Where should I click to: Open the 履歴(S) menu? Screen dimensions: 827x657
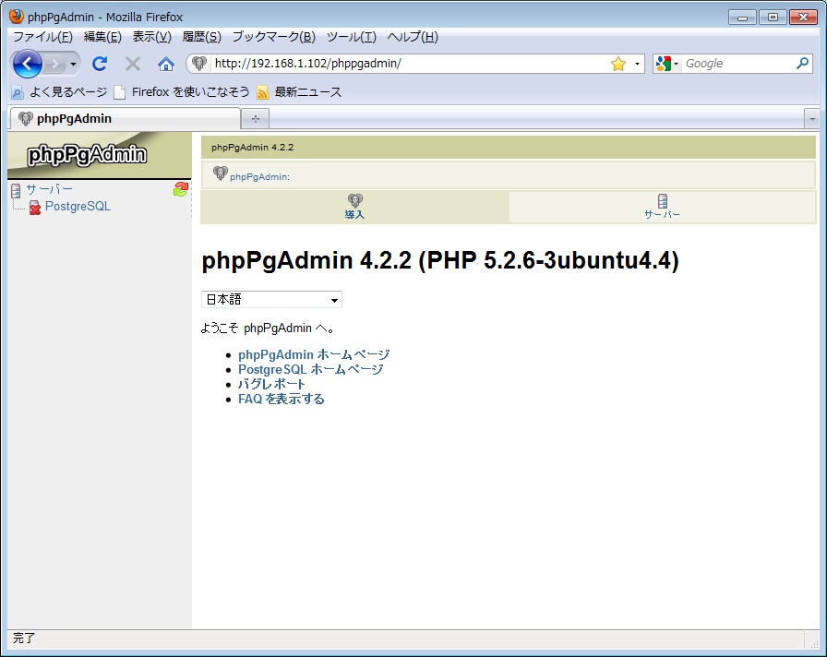tap(201, 37)
